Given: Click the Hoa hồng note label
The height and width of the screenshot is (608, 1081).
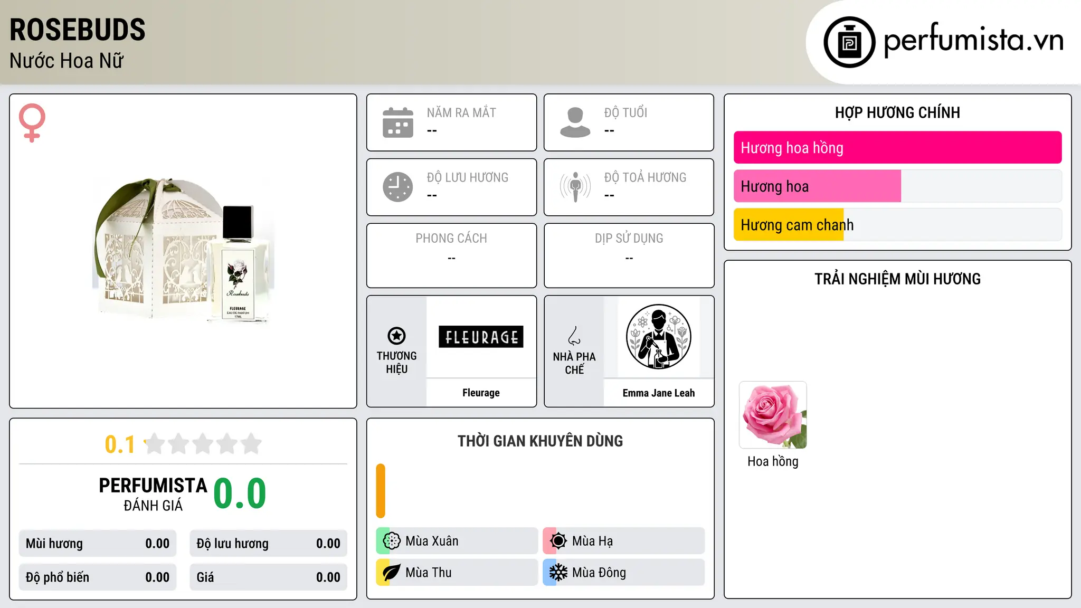Looking at the screenshot, I should (x=773, y=461).
